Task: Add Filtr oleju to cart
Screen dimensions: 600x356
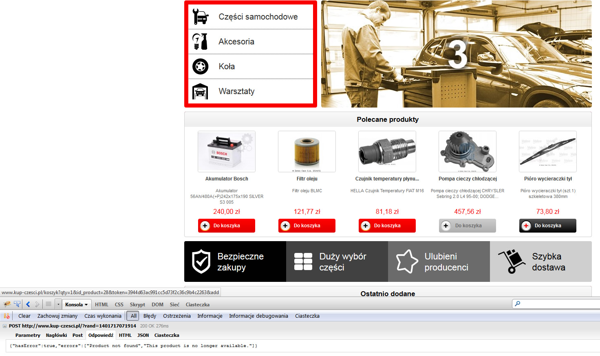Action: 307,226
